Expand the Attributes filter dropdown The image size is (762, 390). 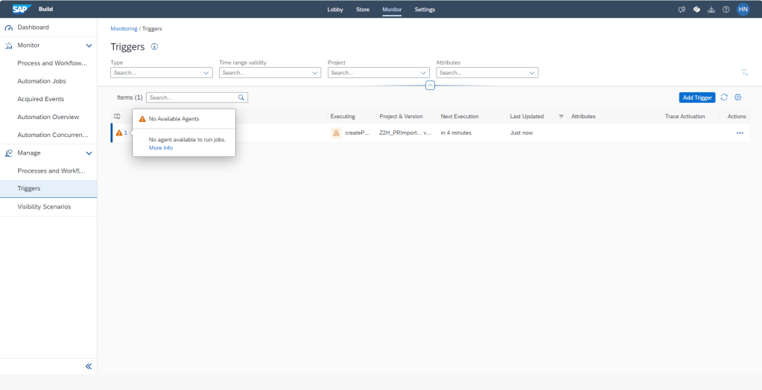pos(532,73)
